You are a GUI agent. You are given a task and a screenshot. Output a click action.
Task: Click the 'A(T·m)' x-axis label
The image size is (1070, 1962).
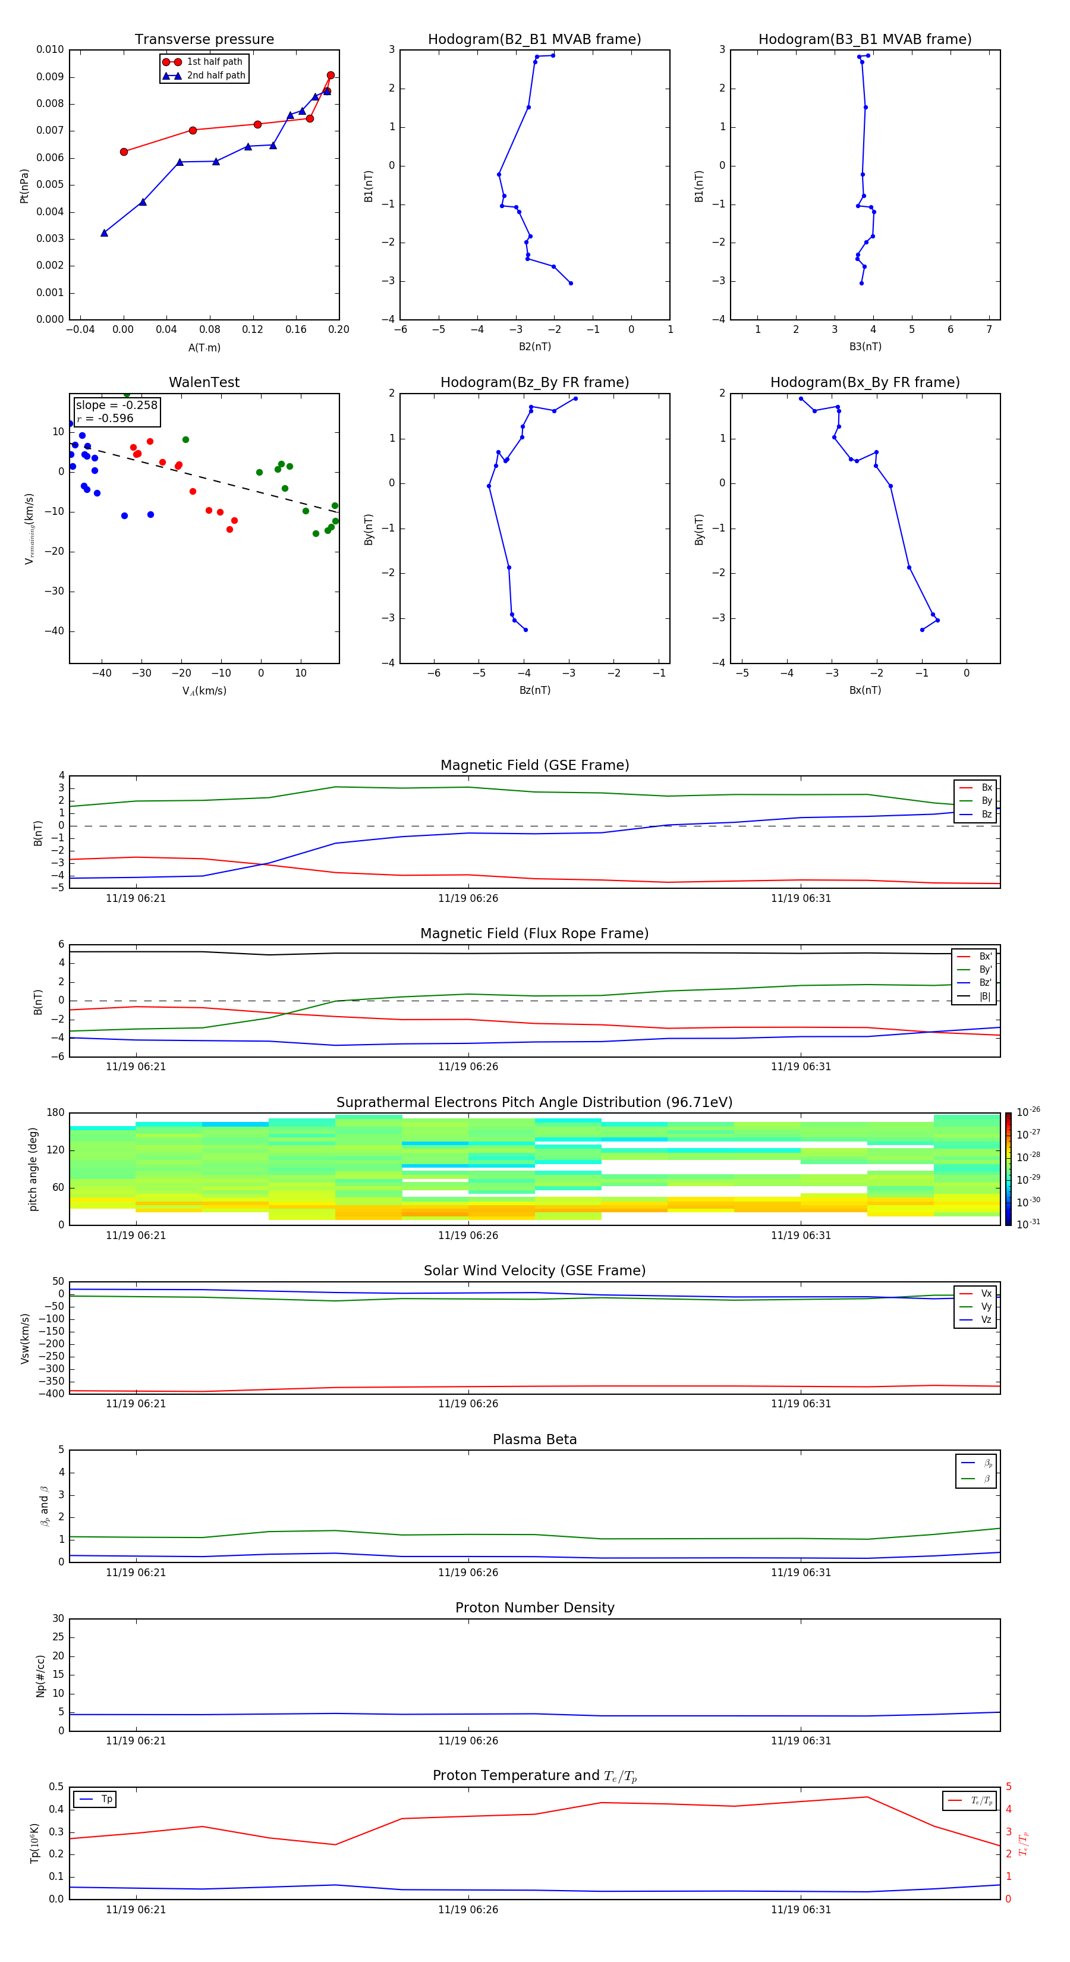204,347
